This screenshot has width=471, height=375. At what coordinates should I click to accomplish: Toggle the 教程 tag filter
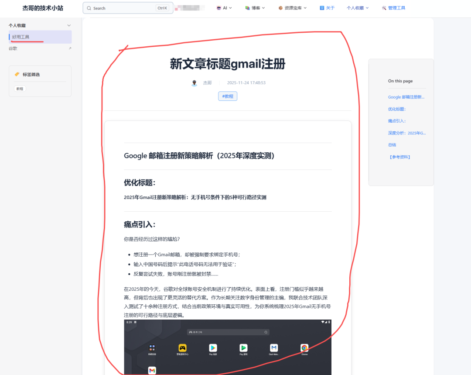tap(20, 89)
